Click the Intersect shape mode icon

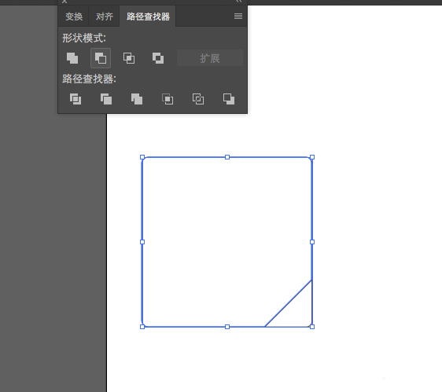[129, 58]
